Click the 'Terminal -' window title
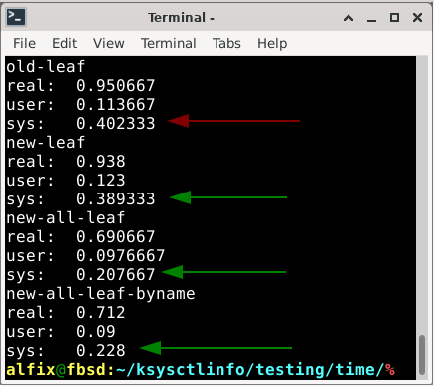434x386 pixels. pos(182,18)
